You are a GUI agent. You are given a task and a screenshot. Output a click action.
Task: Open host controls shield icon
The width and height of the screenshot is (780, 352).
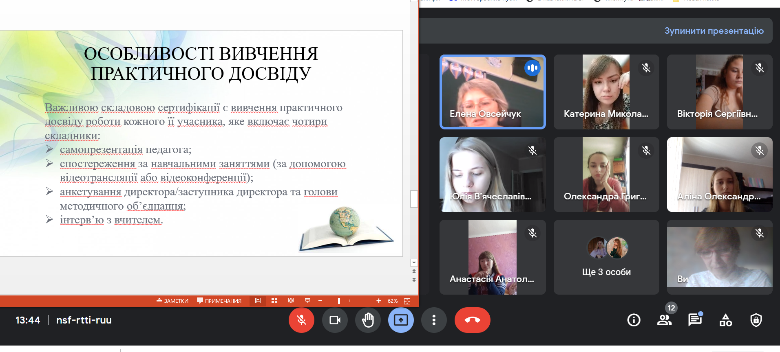pos(756,320)
